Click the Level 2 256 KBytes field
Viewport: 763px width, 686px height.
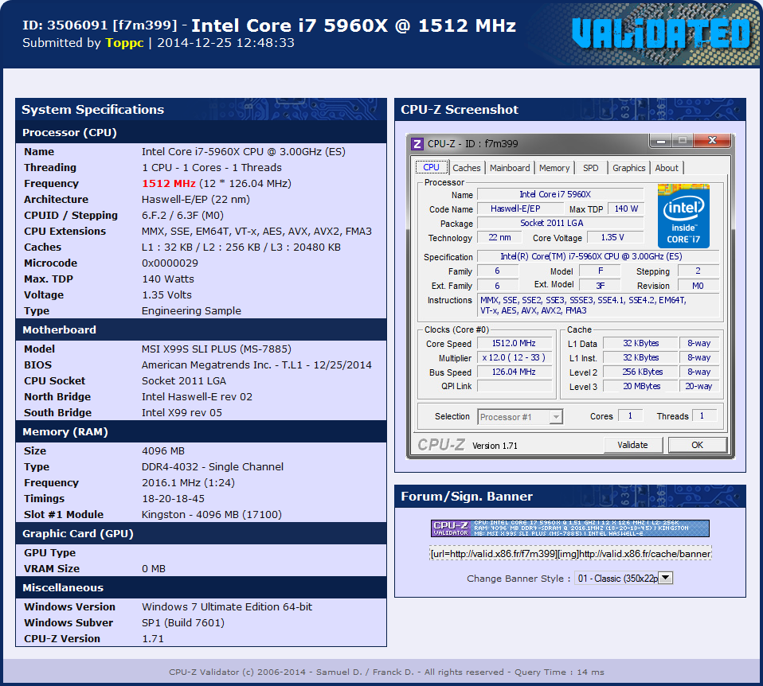click(x=640, y=372)
